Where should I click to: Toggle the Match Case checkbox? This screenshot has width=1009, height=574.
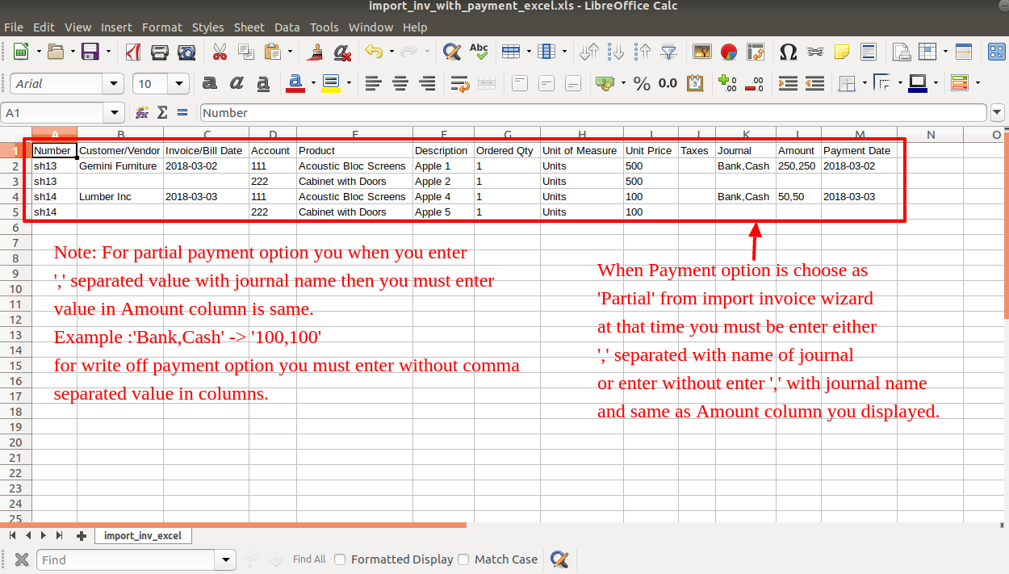pos(463,559)
